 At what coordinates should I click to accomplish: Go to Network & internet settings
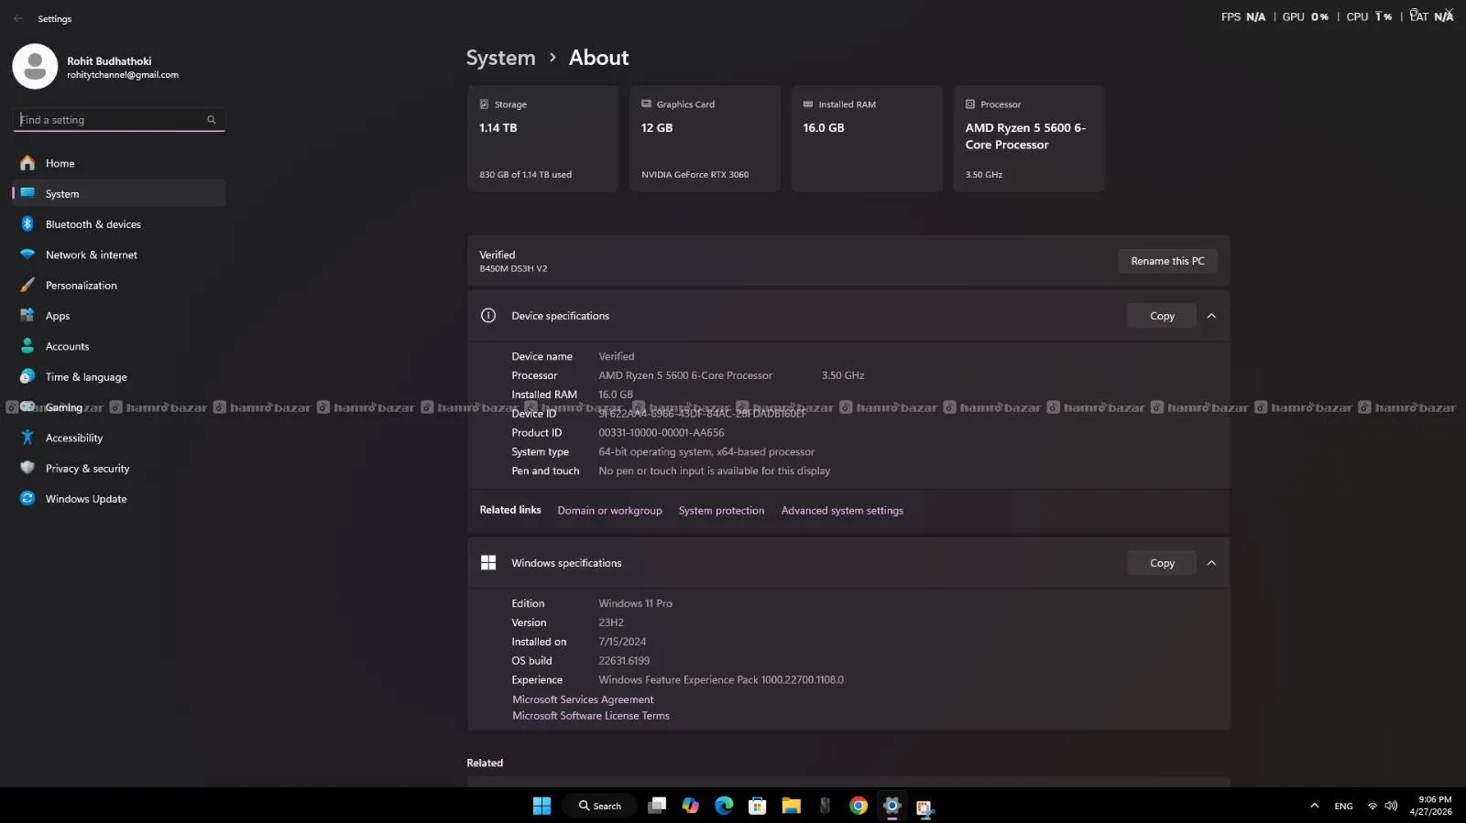tap(119, 254)
